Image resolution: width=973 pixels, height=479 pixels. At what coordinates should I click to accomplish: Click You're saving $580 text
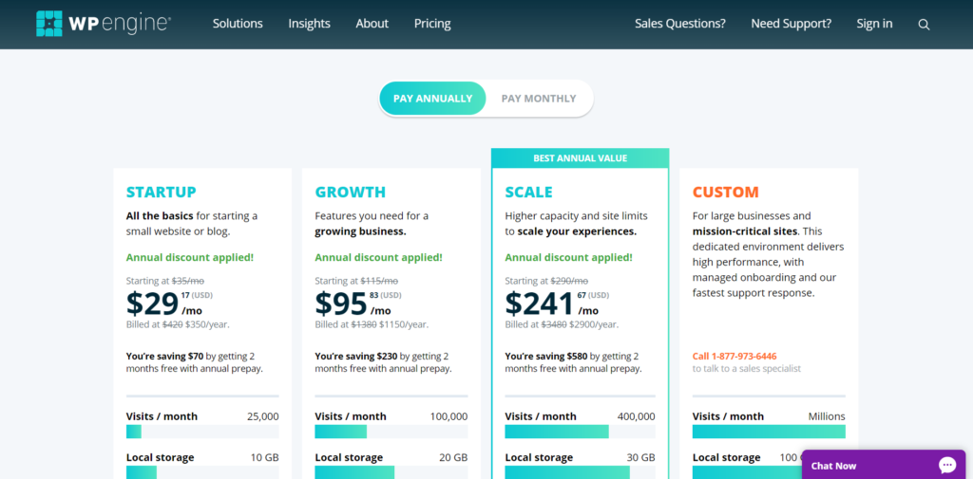[x=546, y=357]
